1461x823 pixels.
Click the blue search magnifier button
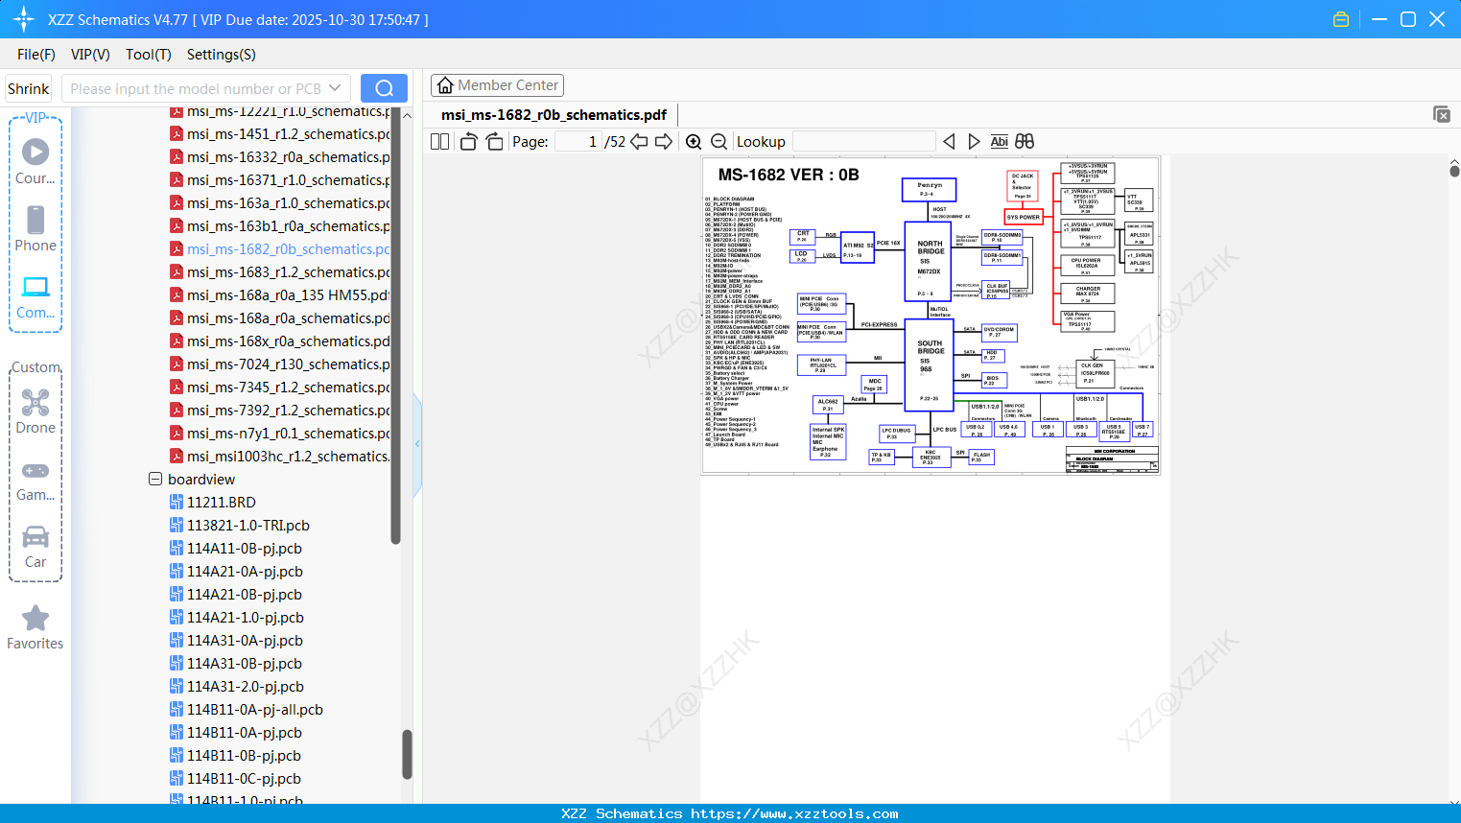pos(384,88)
